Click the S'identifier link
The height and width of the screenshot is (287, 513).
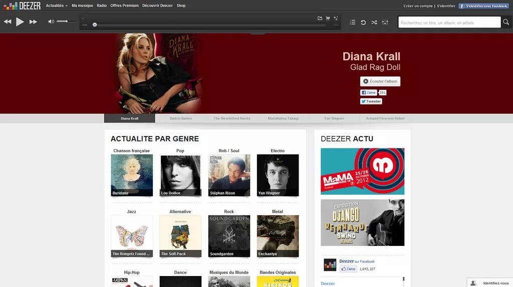coord(446,6)
